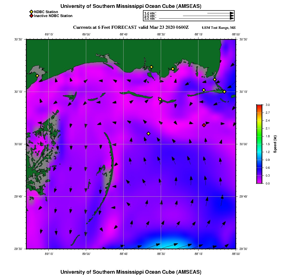Click the red diamond icon in the Inactive NDBC Station legend
This screenshot has height=275, width=288.
click(x=31, y=16)
